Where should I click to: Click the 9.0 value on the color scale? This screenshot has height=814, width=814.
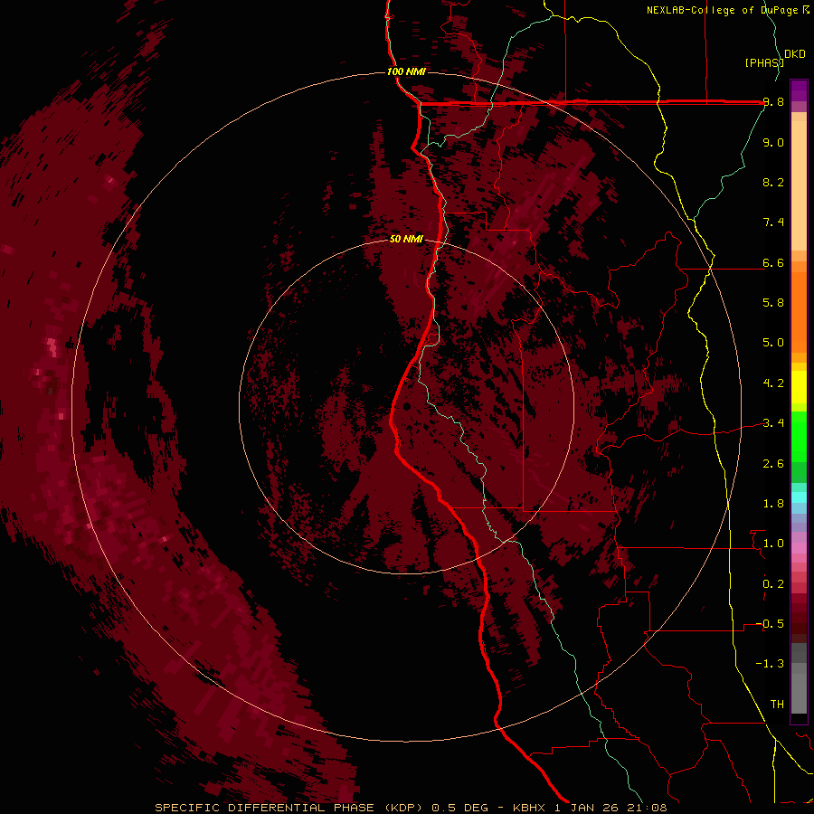(x=773, y=142)
